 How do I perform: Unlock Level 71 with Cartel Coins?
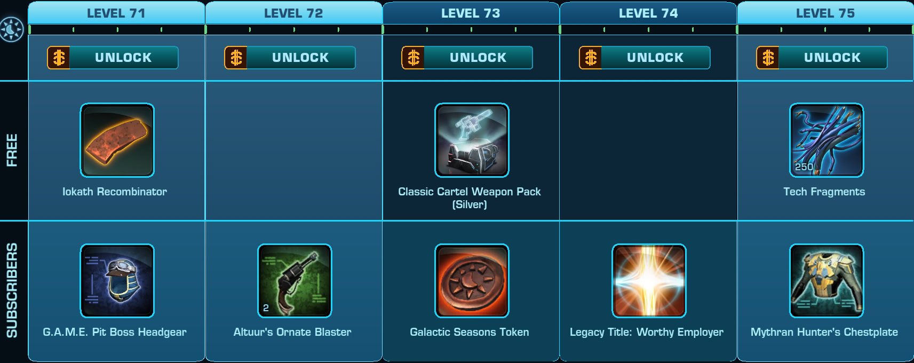113,58
